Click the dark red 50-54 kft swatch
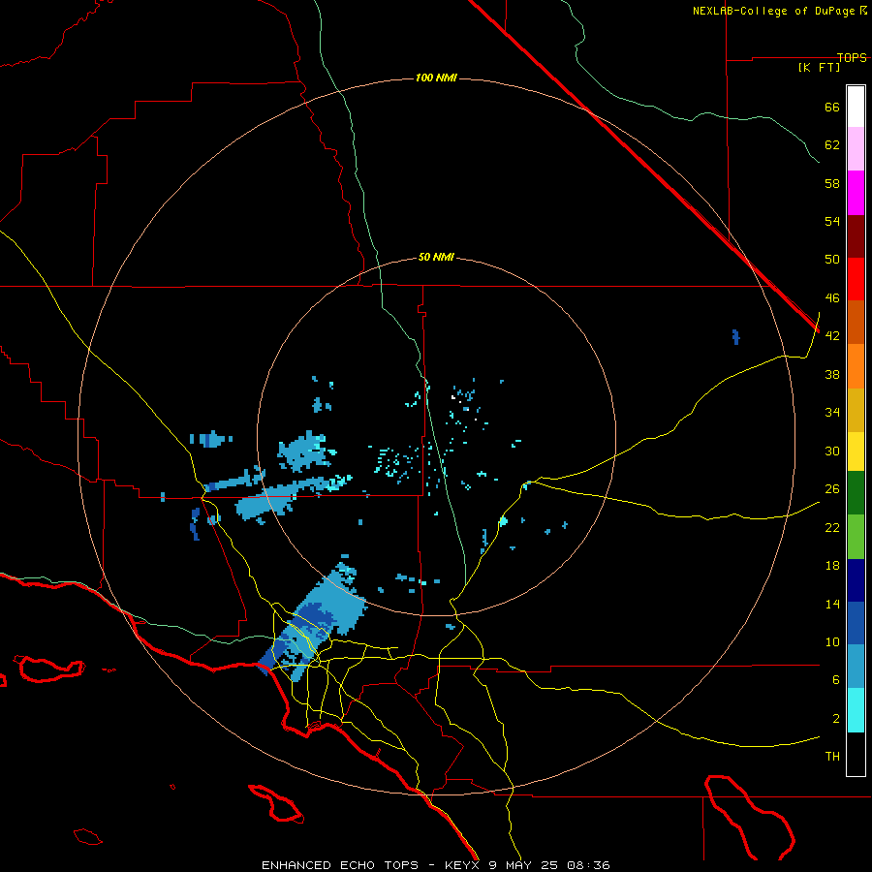The width and height of the screenshot is (872, 872). pos(856,235)
